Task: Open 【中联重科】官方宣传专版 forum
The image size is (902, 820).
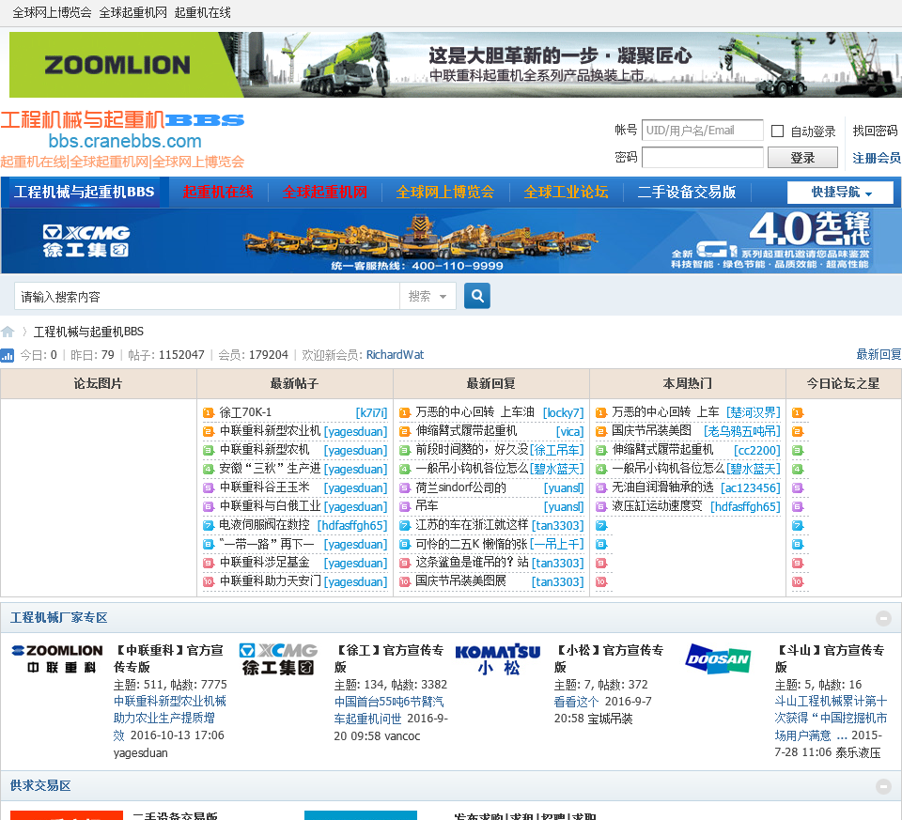Action: pos(168,658)
